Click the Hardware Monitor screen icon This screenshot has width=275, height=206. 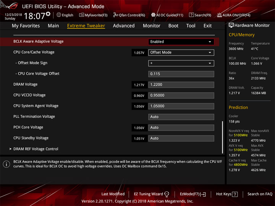click(231, 25)
